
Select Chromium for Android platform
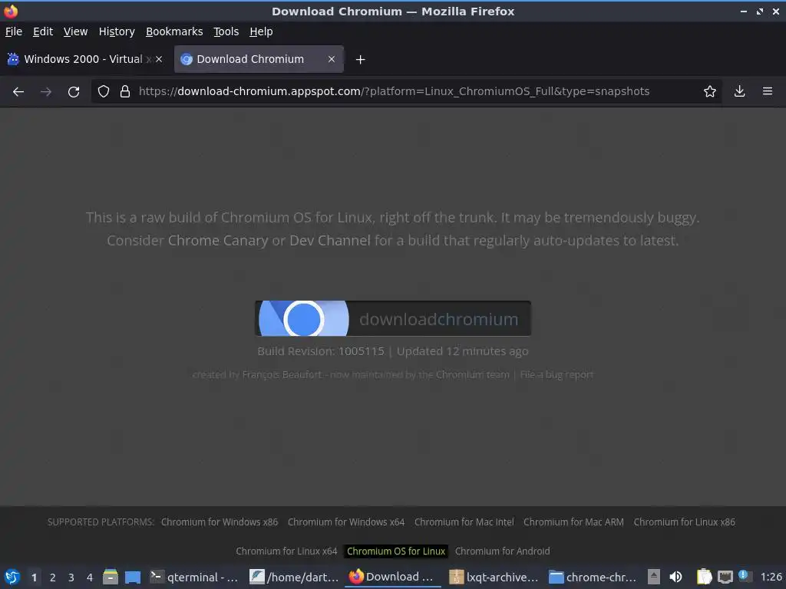point(502,551)
